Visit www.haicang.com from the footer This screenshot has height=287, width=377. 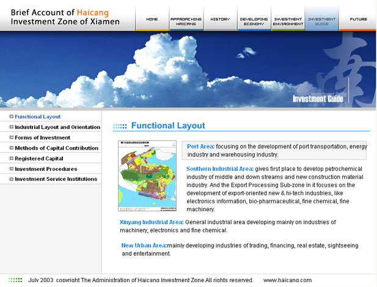pos(287,280)
